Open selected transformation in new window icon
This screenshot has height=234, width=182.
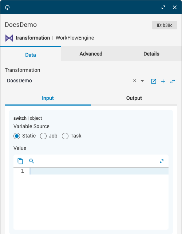(x=154, y=81)
